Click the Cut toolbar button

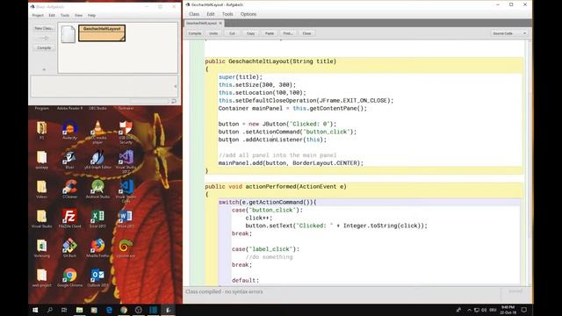pyautogui.click(x=232, y=33)
